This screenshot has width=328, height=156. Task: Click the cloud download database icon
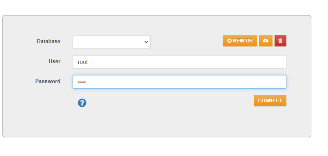[266, 41]
